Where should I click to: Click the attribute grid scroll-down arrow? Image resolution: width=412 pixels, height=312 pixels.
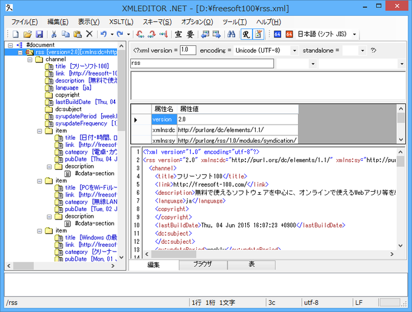pos(401,140)
